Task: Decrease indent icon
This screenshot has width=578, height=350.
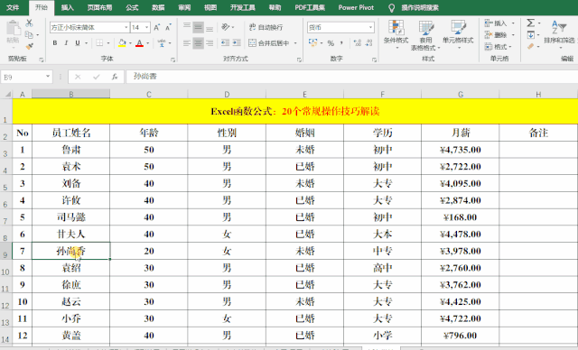Action: coord(225,43)
